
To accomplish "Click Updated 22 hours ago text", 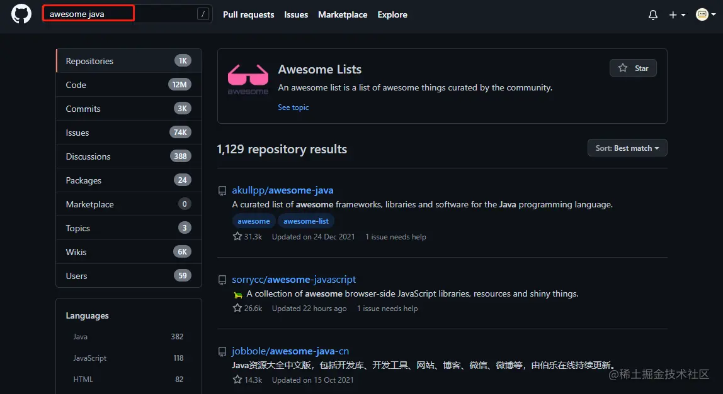I will (x=309, y=309).
